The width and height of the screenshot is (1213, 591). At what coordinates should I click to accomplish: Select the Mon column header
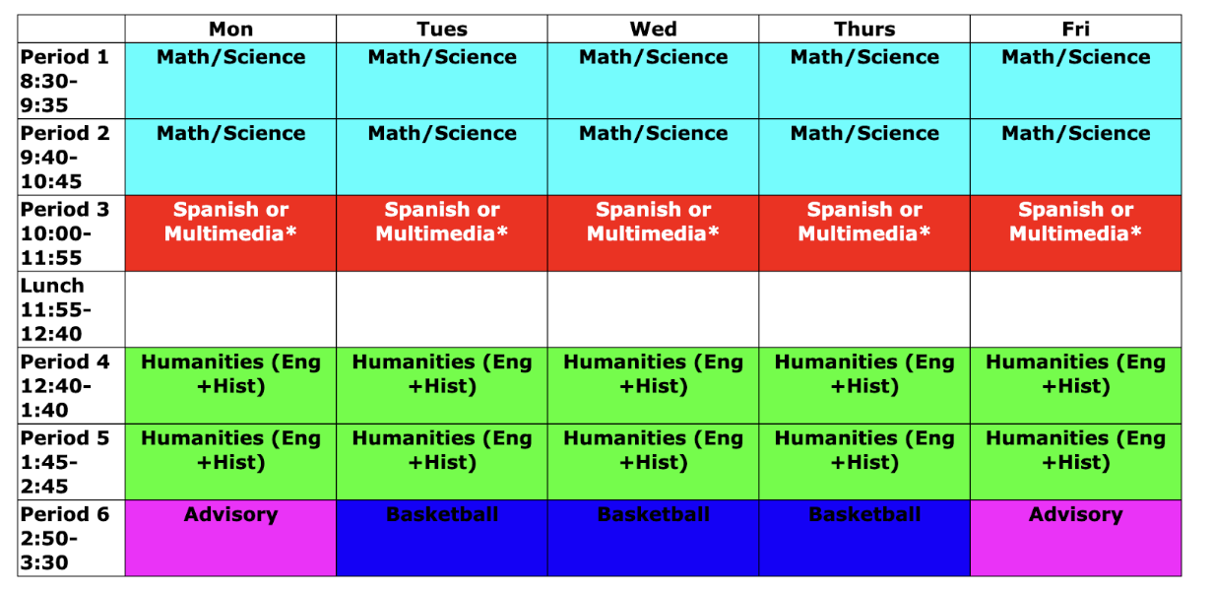230,29
